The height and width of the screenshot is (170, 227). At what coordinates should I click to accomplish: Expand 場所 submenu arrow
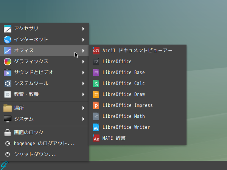[x=83, y=108]
